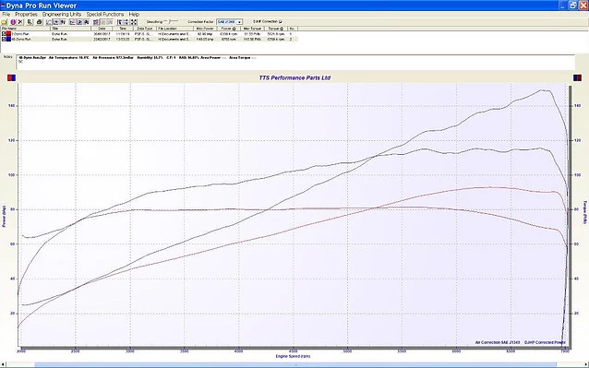Click the X delete run icon
The width and height of the screenshot is (589, 368).
[x=20, y=22]
